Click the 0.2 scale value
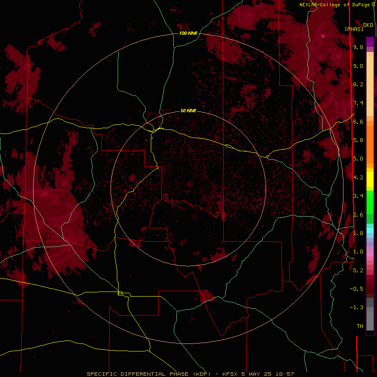The image size is (377, 377). coord(358,271)
